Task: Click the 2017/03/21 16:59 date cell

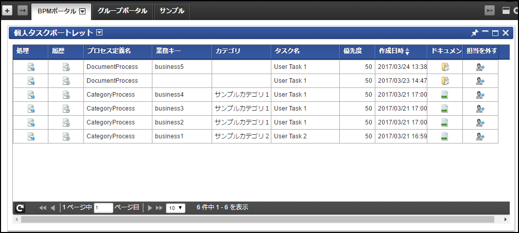Action: click(401, 136)
